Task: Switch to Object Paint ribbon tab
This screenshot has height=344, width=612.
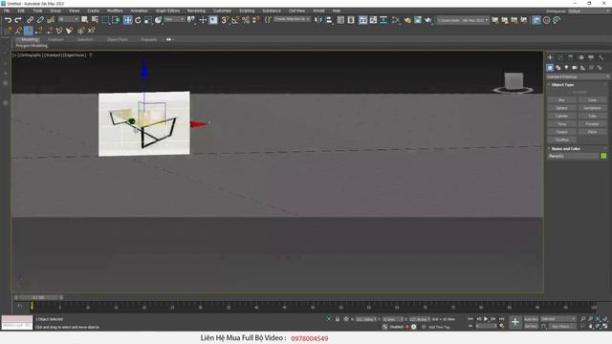Action: pyautogui.click(x=117, y=39)
